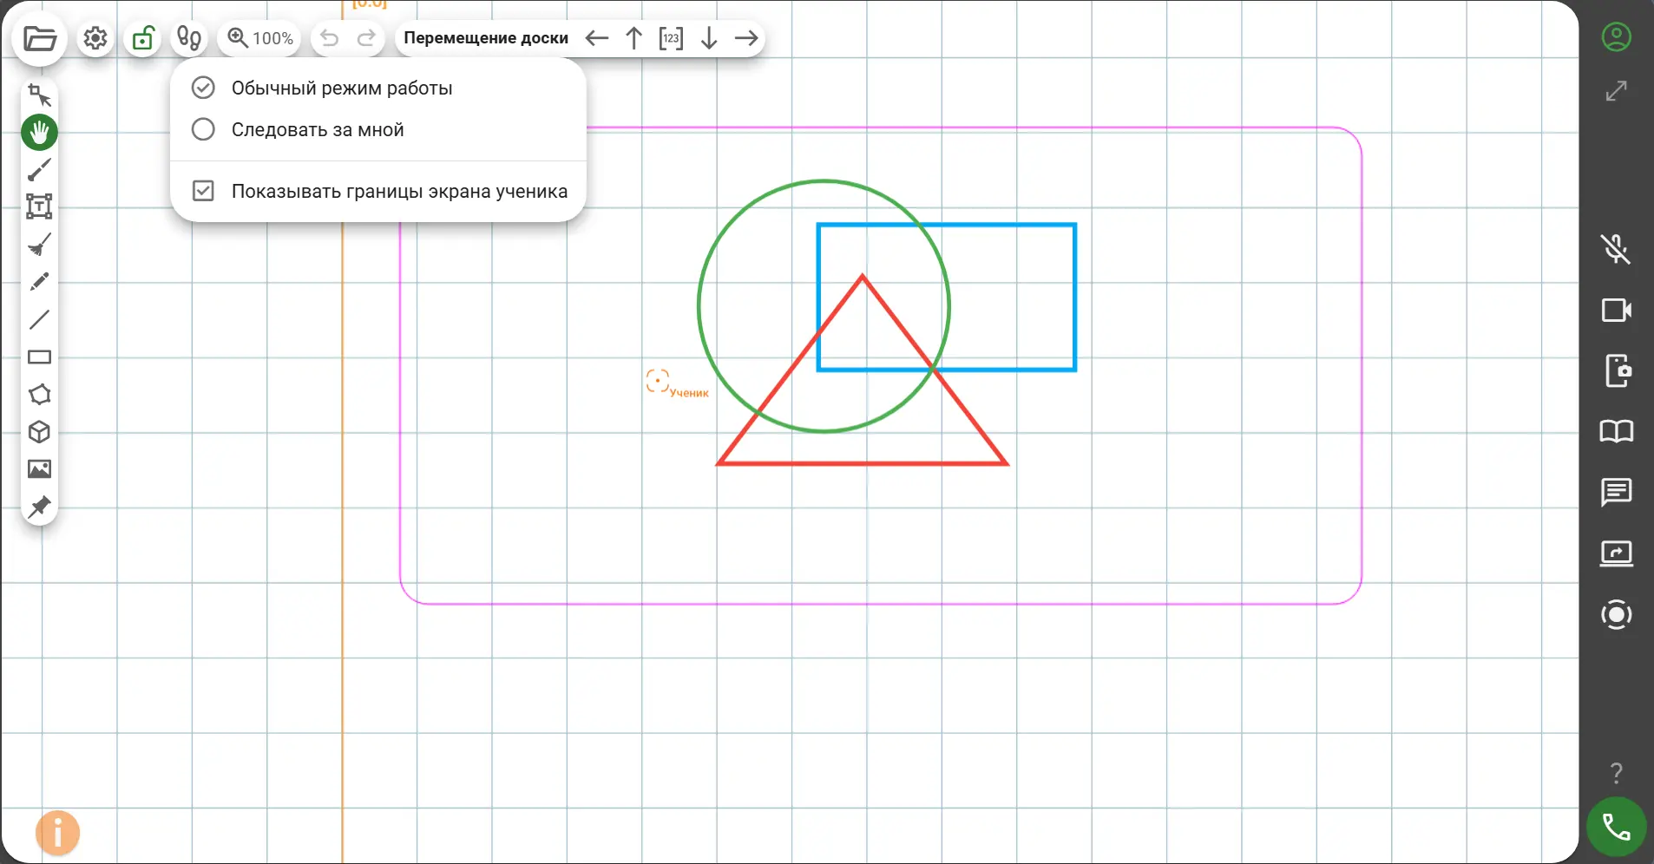Open the chat panel
Viewport: 1654px width, 864px height.
(x=1616, y=492)
